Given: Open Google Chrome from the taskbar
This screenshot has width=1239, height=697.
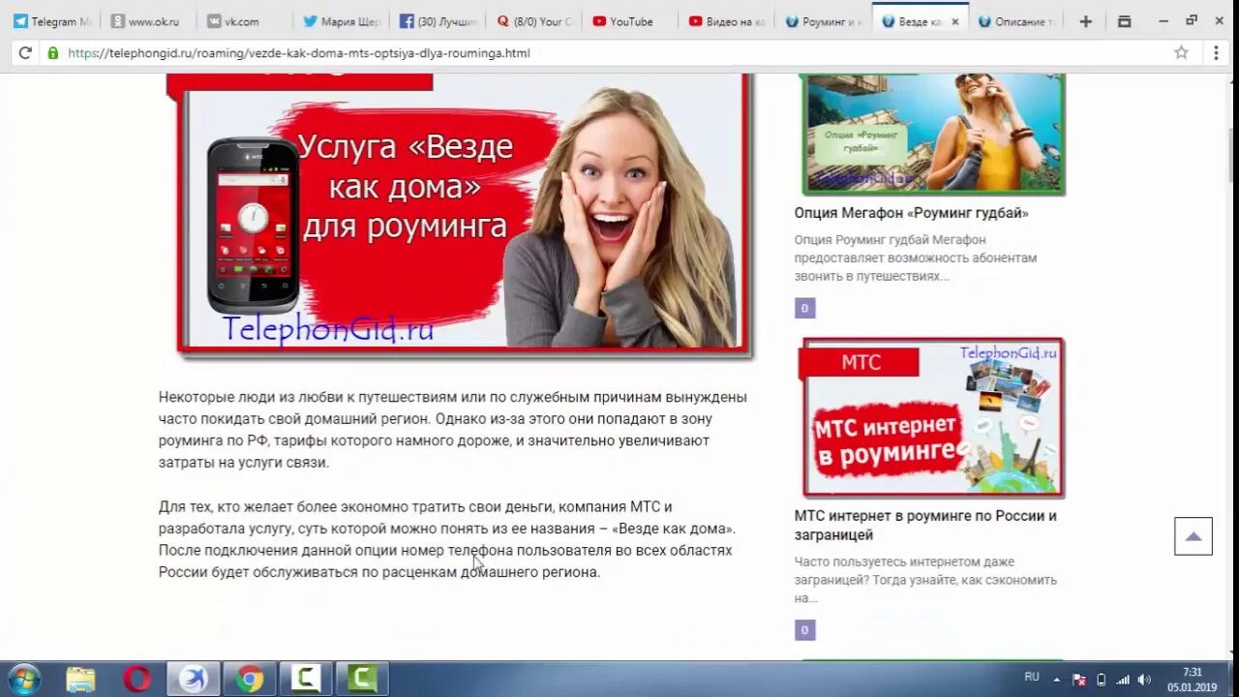Looking at the screenshot, I should (x=250, y=680).
